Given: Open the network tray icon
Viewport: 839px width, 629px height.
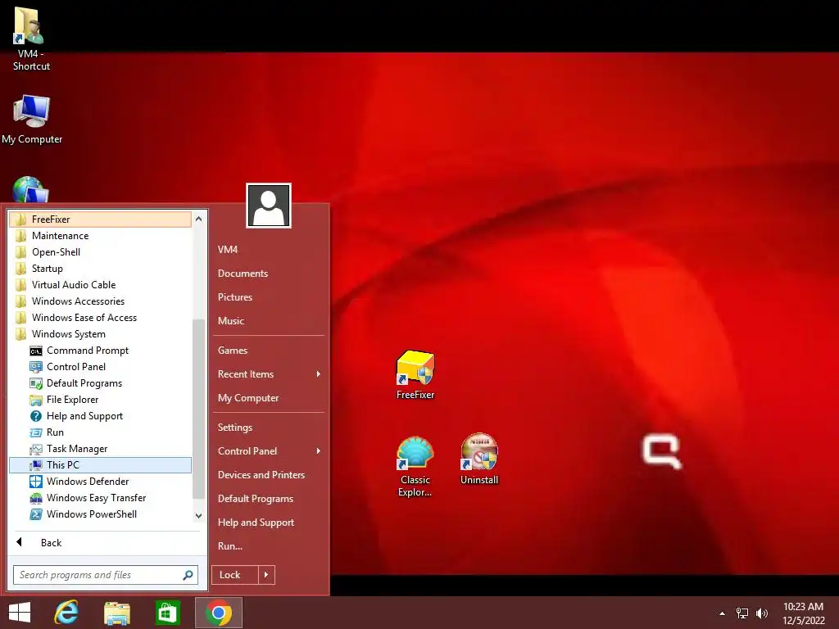Looking at the screenshot, I should 742,613.
